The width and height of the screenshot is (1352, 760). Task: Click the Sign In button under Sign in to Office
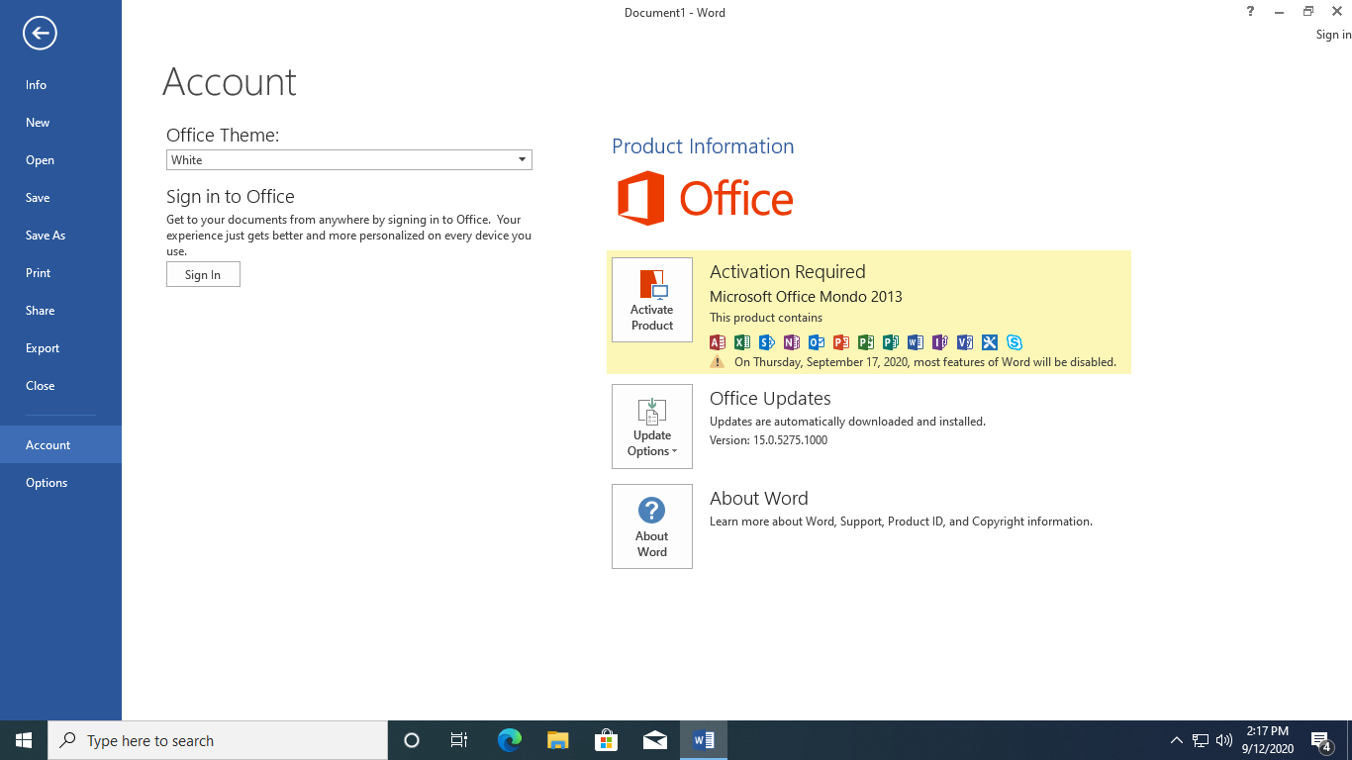point(203,275)
